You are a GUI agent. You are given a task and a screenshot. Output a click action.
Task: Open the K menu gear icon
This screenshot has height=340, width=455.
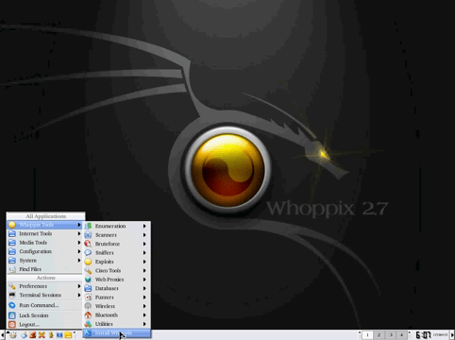tap(13, 335)
